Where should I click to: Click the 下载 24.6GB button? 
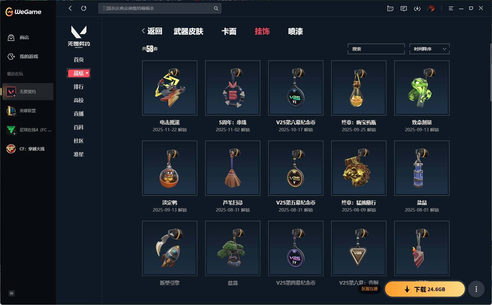425,289
